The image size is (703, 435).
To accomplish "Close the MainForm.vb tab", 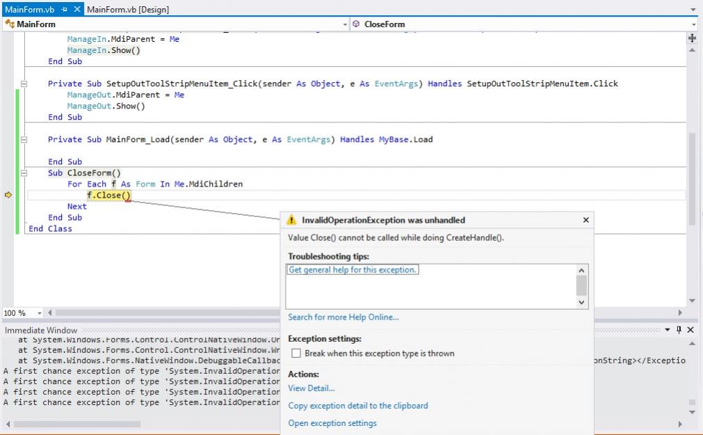I will (x=77, y=9).
